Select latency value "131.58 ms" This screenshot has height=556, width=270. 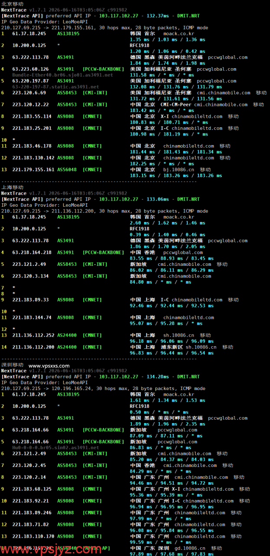[x=142, y=75]
